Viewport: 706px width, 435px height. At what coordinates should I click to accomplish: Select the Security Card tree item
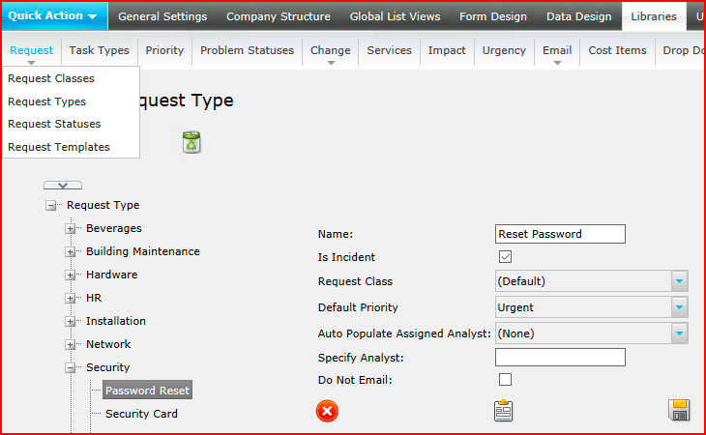141,414
